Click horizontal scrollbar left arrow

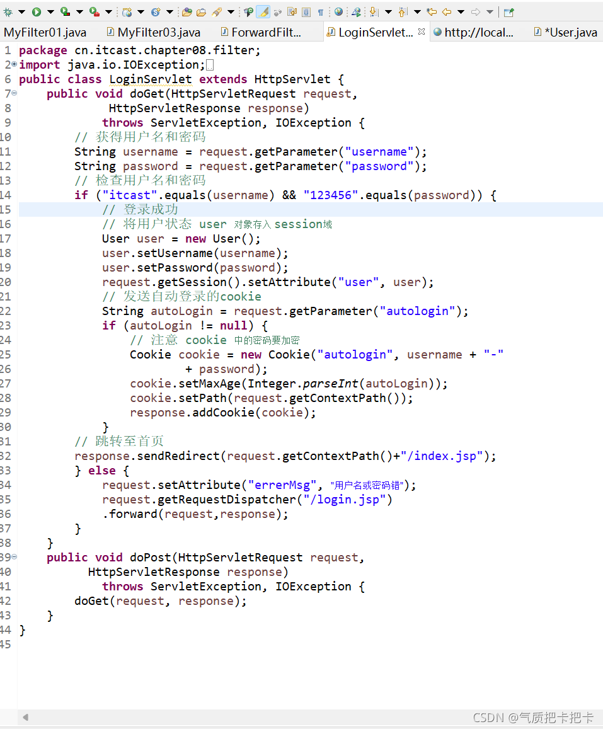26,718
